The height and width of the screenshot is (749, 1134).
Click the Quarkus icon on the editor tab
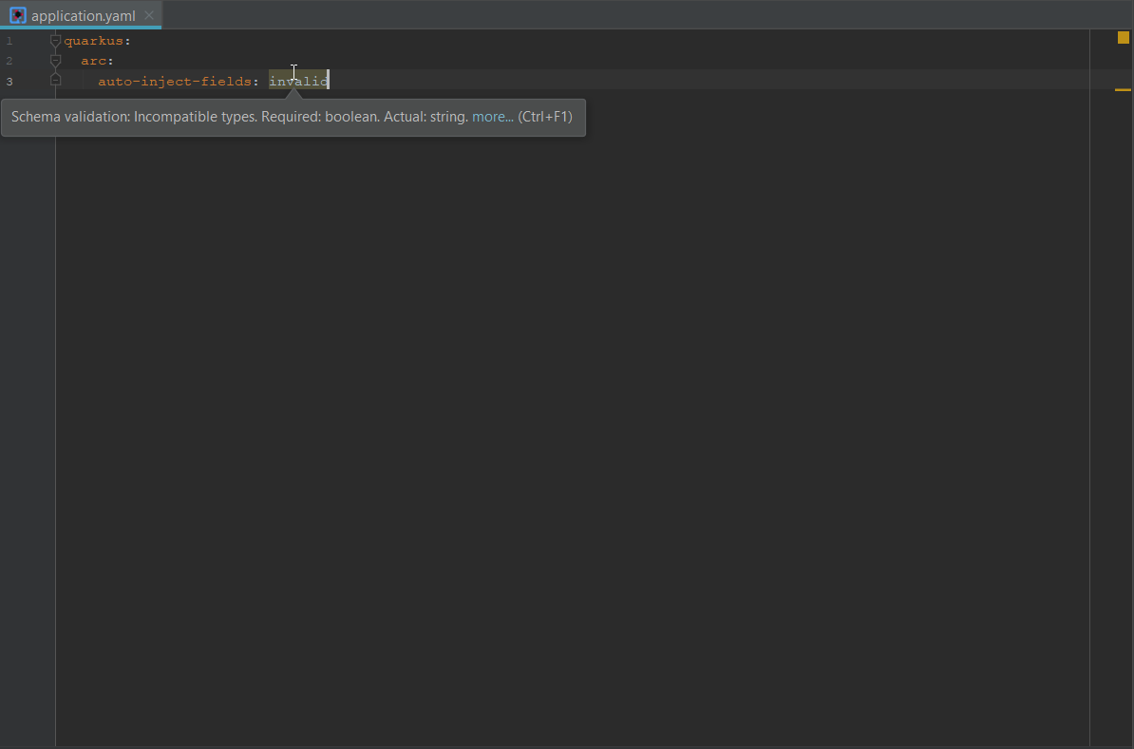17,15
